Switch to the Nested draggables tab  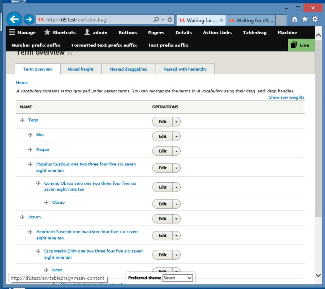point(128,69)
